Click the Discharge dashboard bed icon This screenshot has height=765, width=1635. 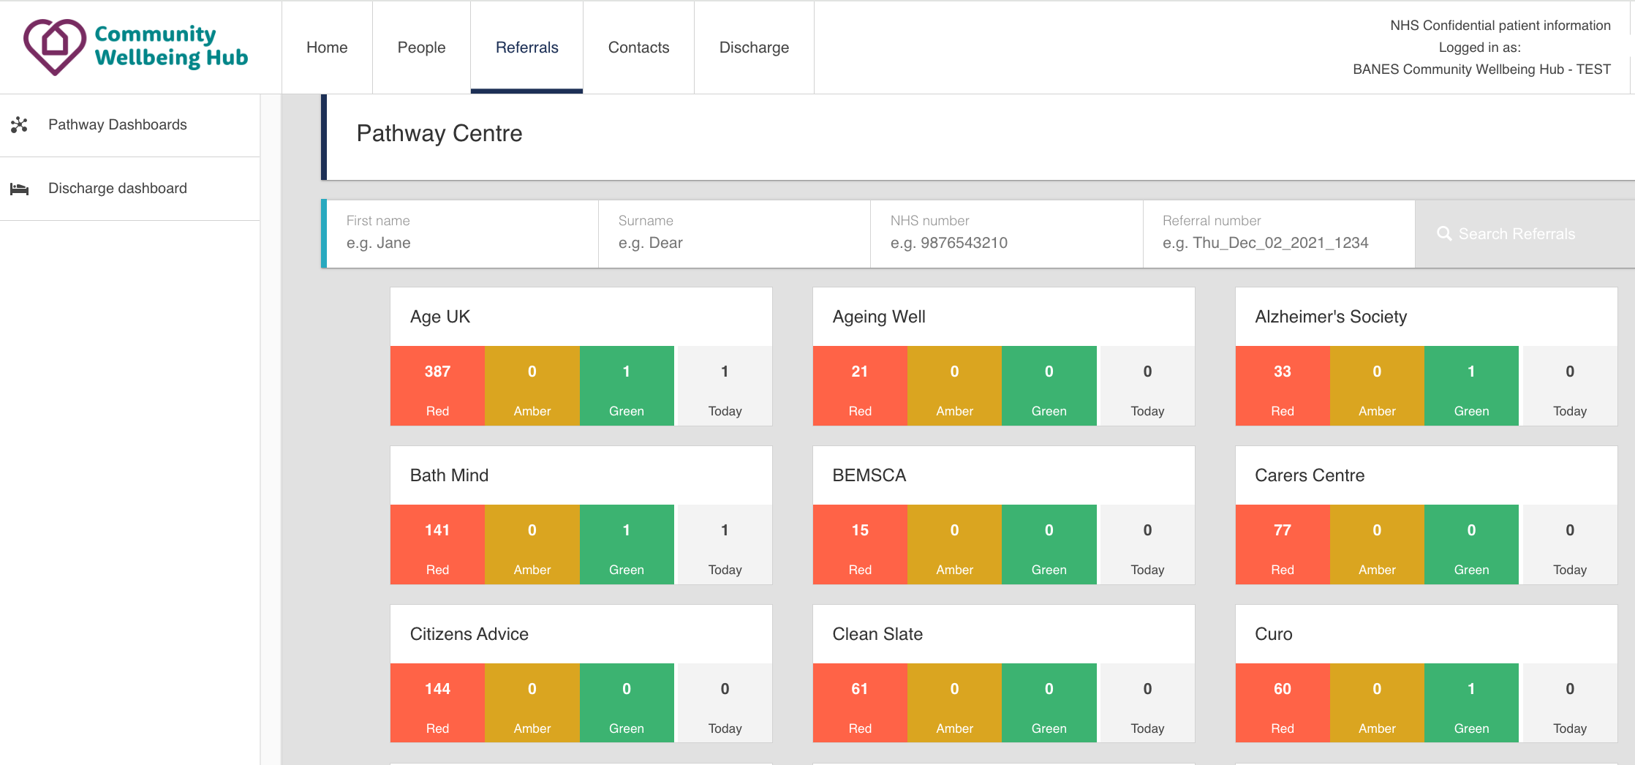pos(20,189)
